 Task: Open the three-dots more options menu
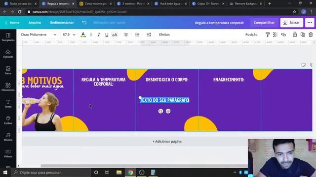(310, 23)
